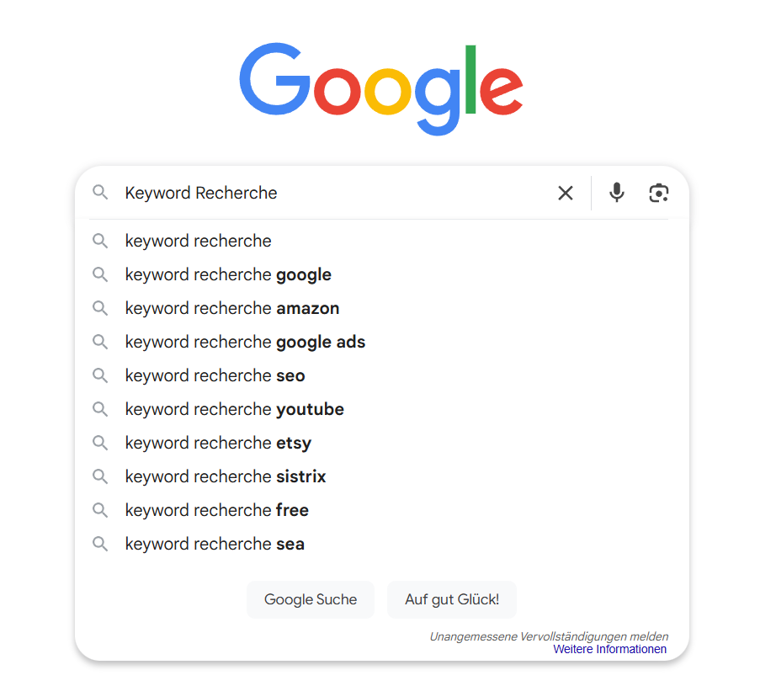
Task: Choose the 'keyword recherche free' suggestion
Action: tap(216, 510)
